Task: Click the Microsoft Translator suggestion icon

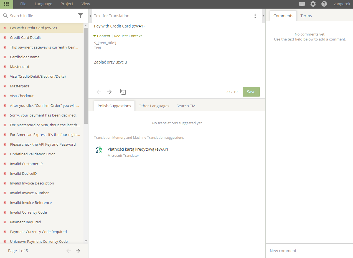Action: coord(98,150)
